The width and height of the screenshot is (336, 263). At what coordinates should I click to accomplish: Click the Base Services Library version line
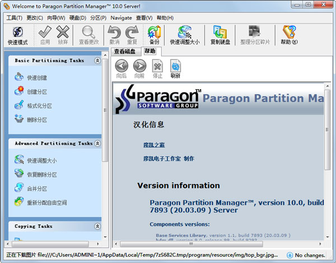[223, 236]
